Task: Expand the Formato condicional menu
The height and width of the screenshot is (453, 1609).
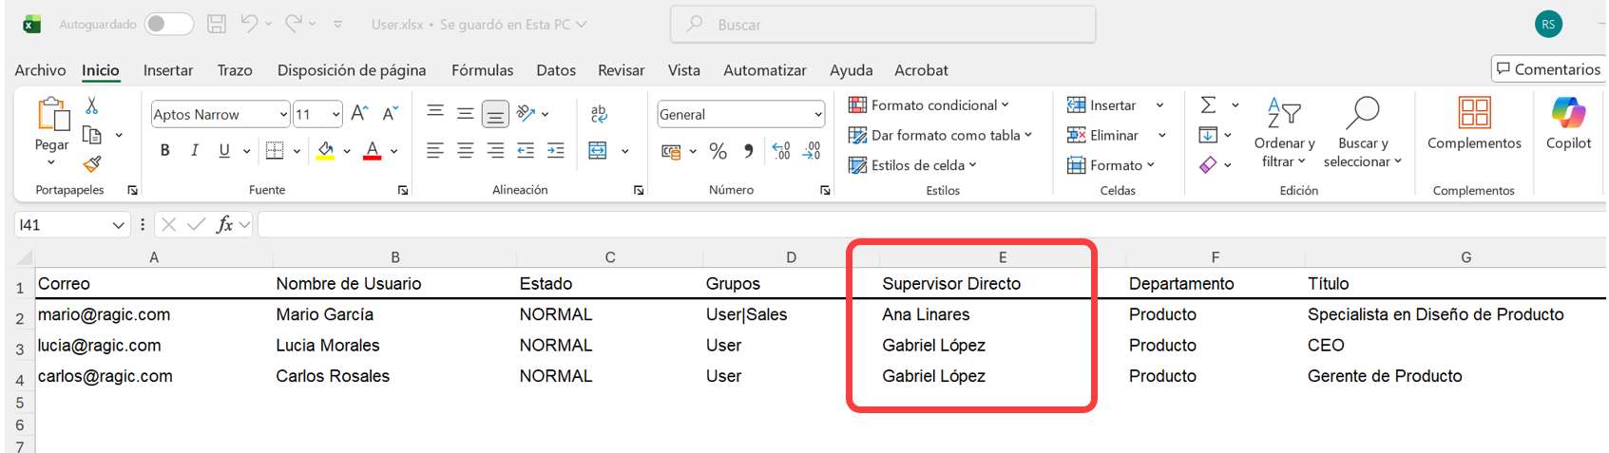Action: (x=929, y=105)
